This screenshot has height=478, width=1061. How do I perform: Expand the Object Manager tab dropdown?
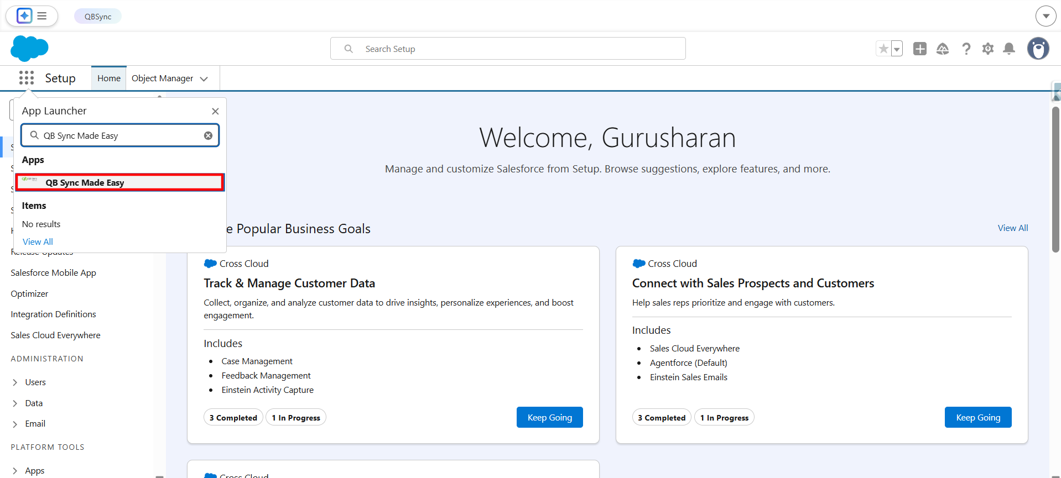(204, 78)
